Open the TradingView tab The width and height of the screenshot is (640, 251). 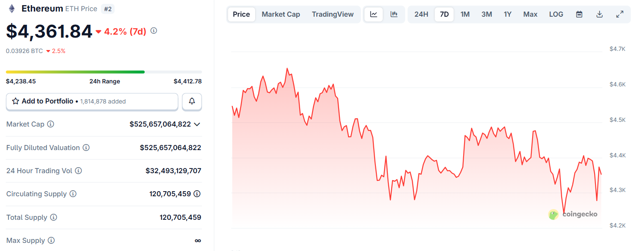pos(333,14)
